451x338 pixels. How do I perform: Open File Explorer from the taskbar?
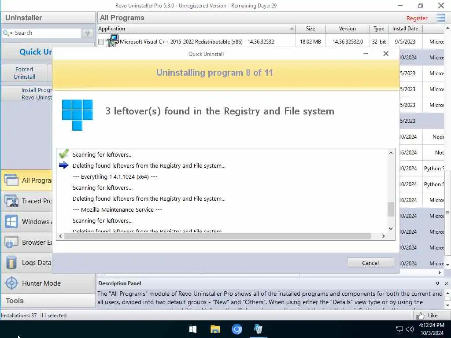pyautogui.click(x=215, y=329)
